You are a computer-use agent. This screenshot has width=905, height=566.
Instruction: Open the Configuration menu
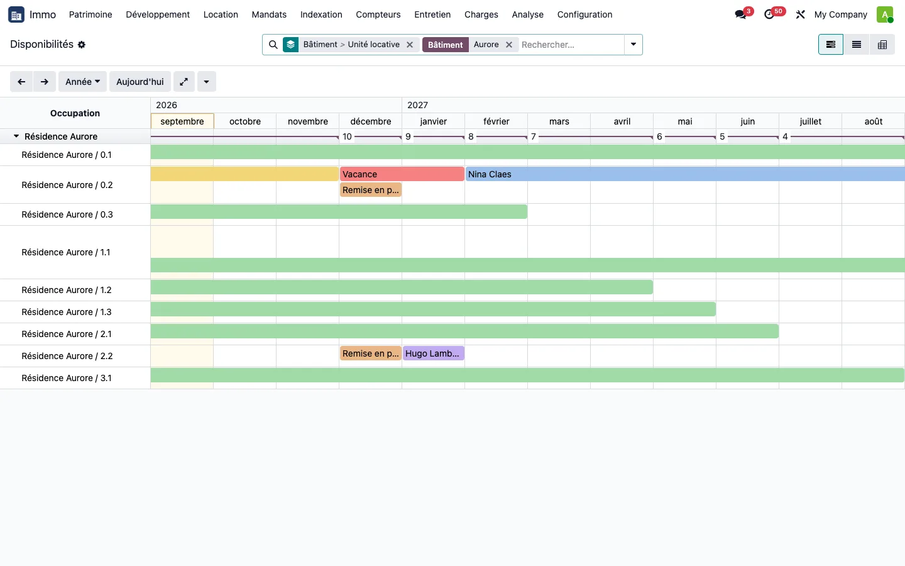tap(584, 14)
